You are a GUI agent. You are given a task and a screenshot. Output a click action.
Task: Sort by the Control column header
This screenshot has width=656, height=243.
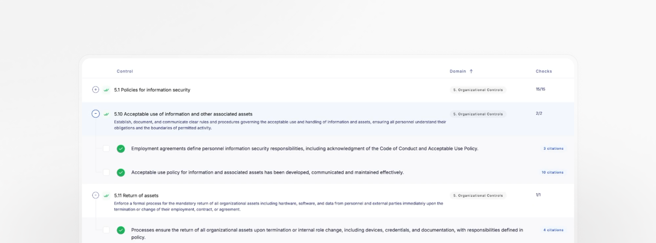[125, 71]
